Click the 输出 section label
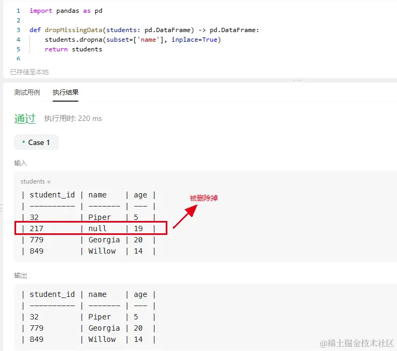Screen dimensions: 397x351 click(x=20, y=276)
